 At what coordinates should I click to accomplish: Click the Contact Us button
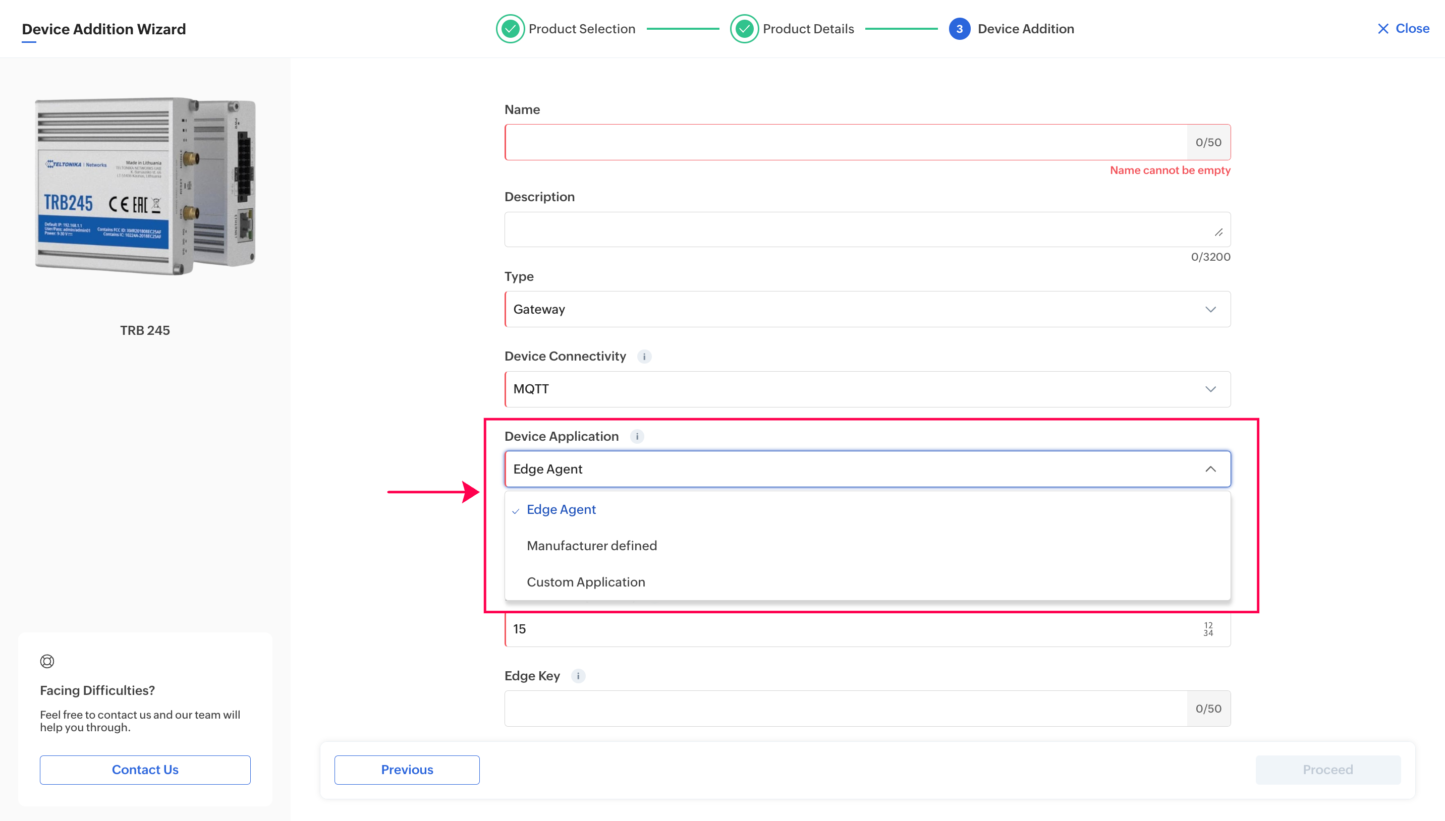tap(145, 770)
